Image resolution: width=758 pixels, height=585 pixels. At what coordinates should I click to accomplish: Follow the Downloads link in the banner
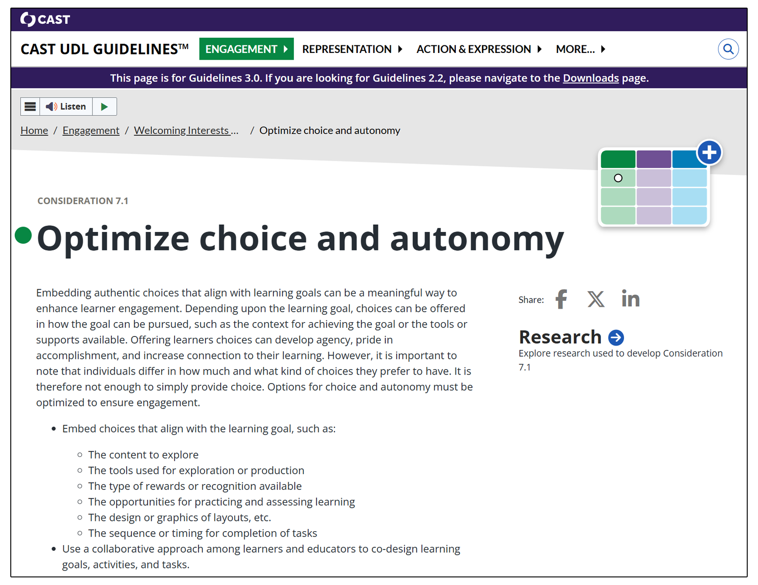pos(591,78)
